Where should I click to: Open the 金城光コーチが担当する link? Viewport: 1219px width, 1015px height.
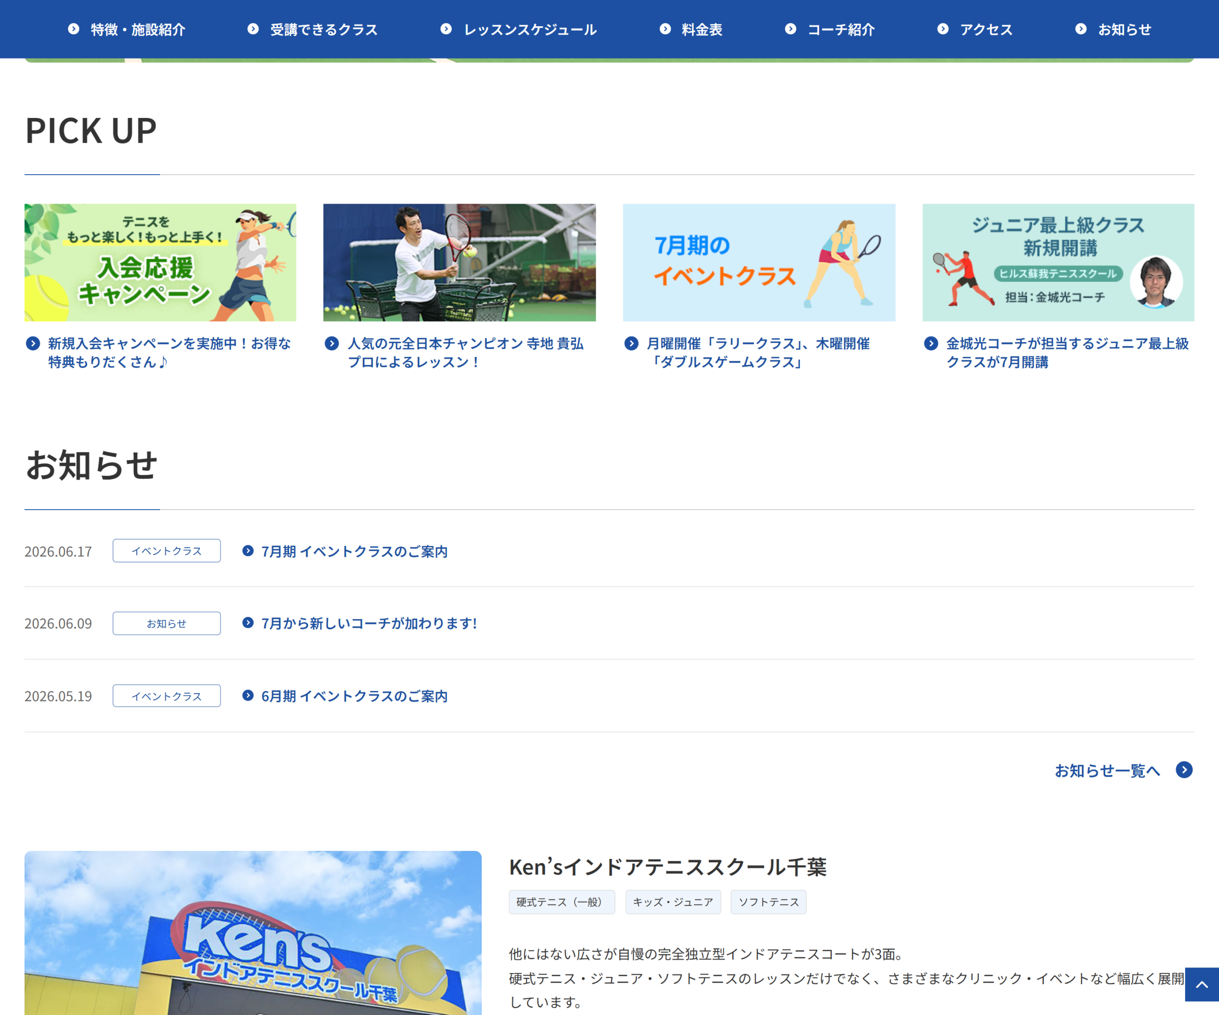[1068, 353]
